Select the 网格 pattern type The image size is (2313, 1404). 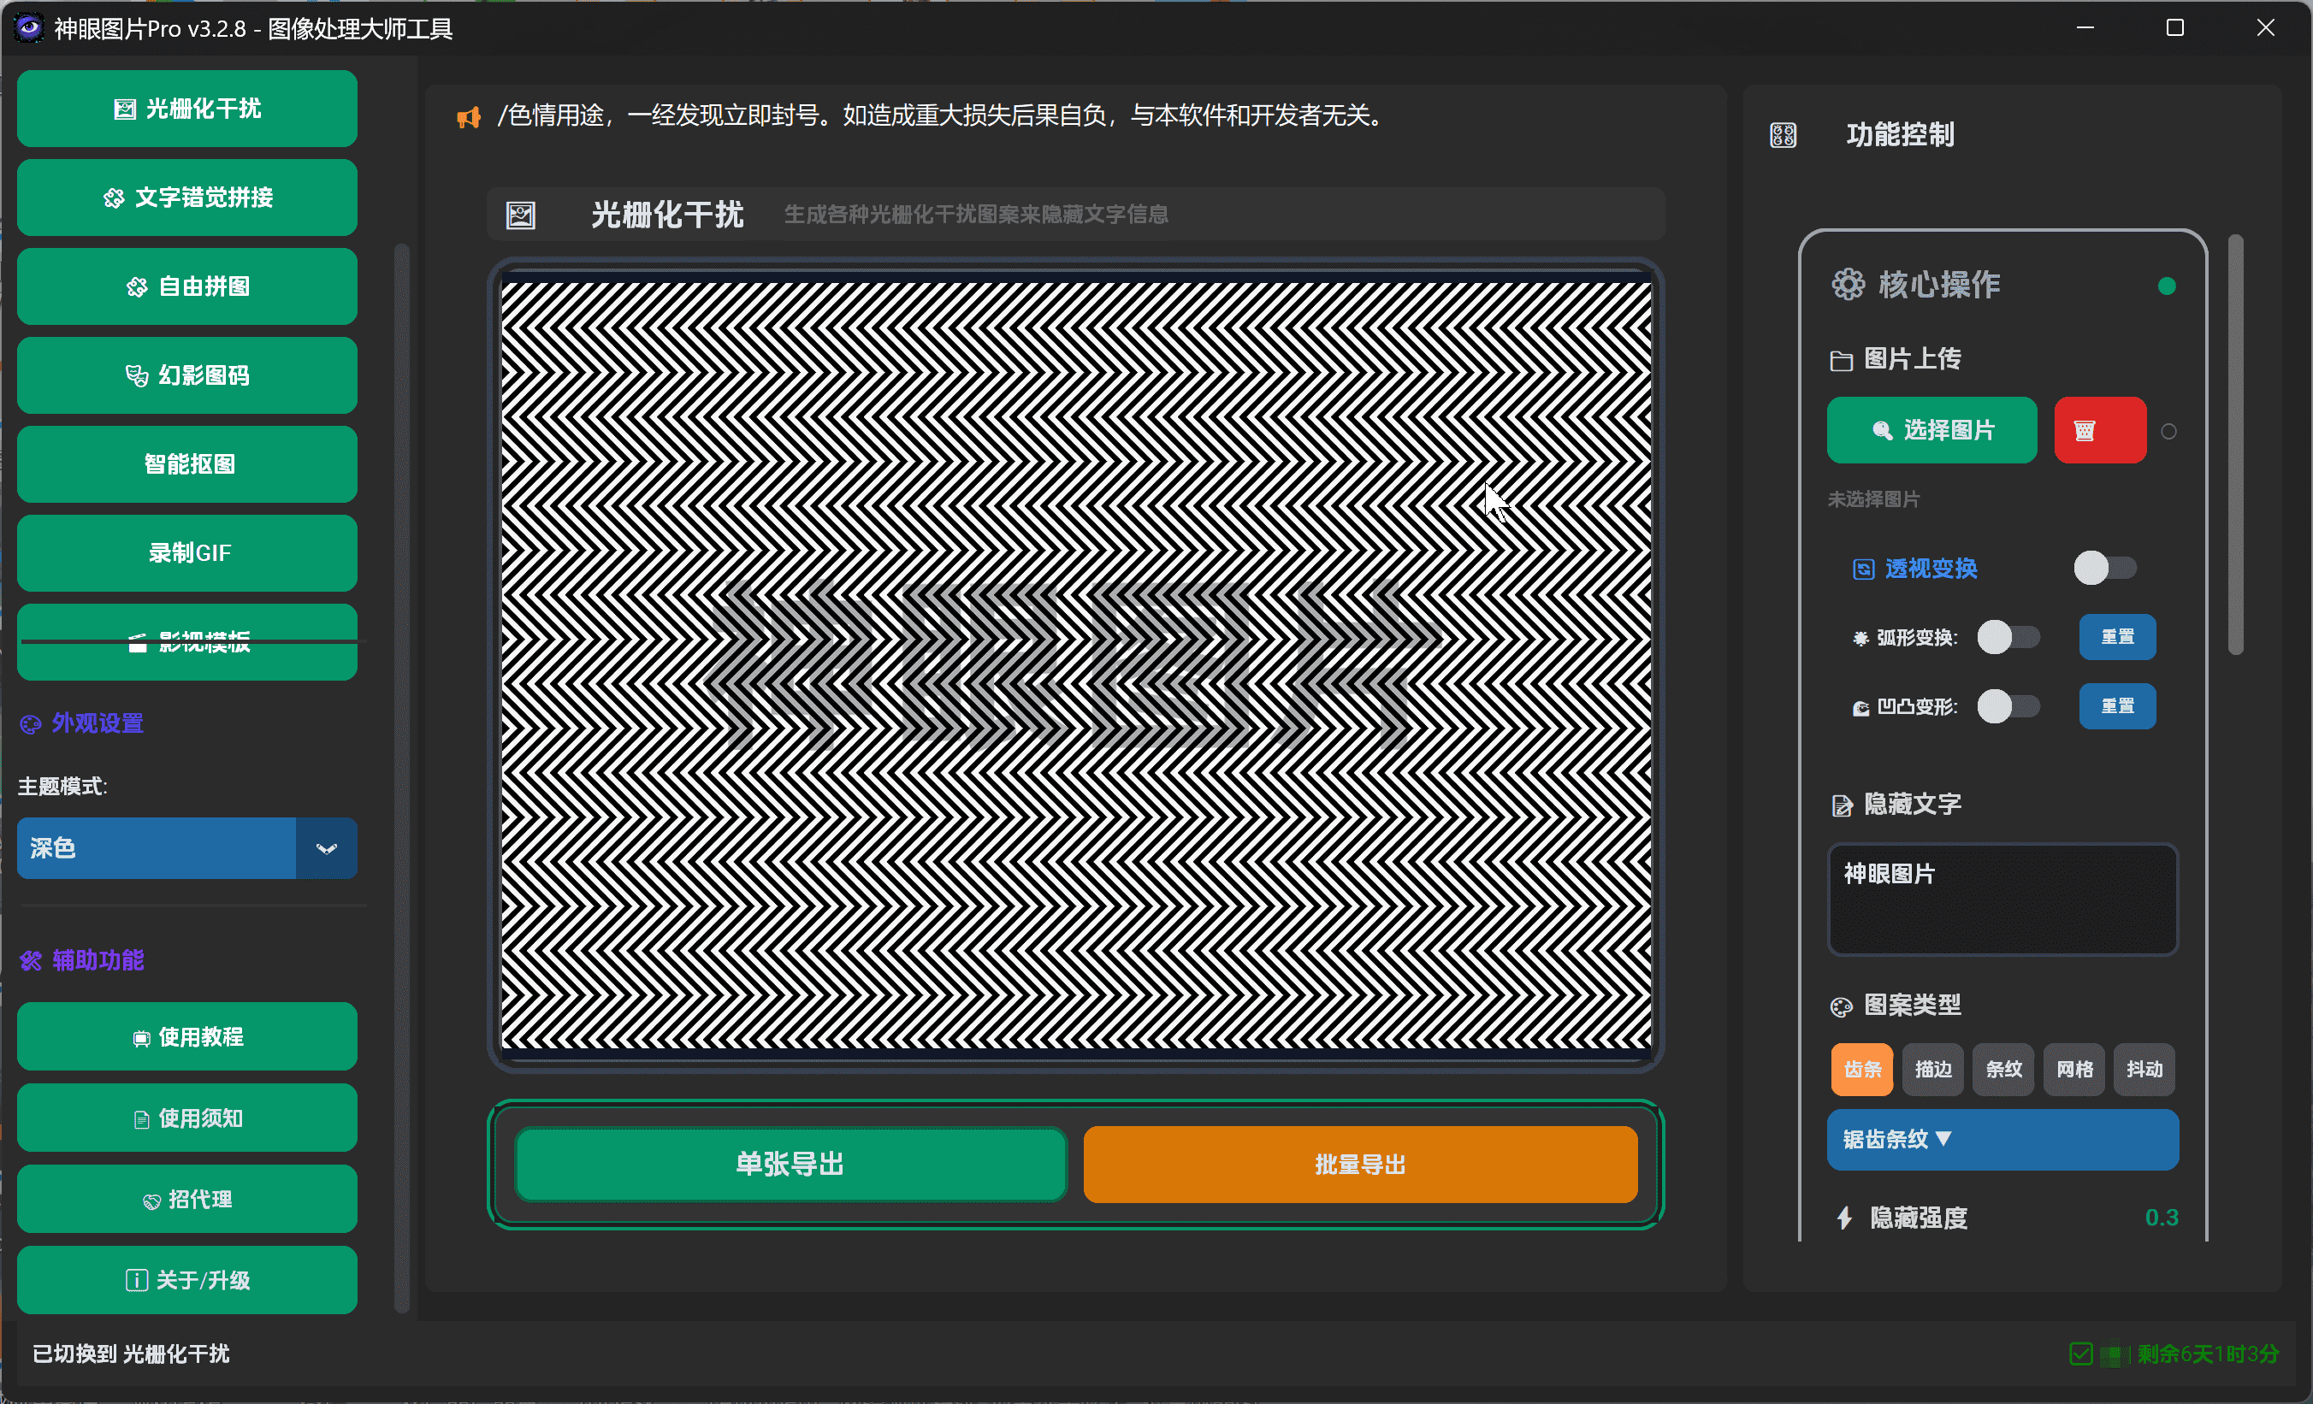point(2073,1070)
